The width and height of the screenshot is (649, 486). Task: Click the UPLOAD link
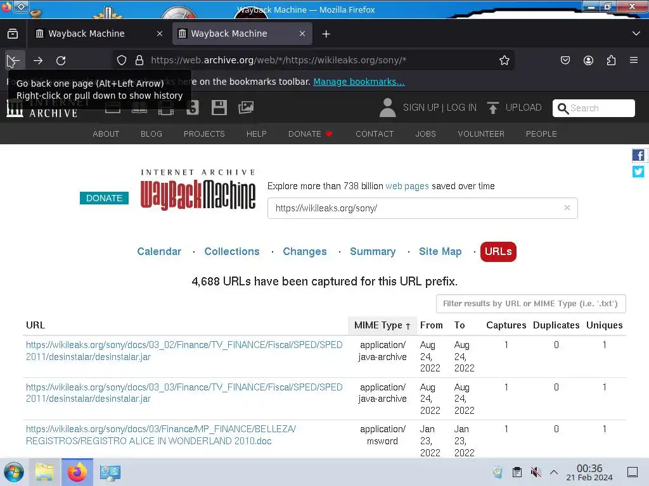pyautogui.click(x=524, y=108)
